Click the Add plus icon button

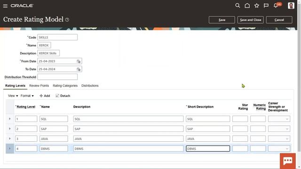click(x=45, y=96)
